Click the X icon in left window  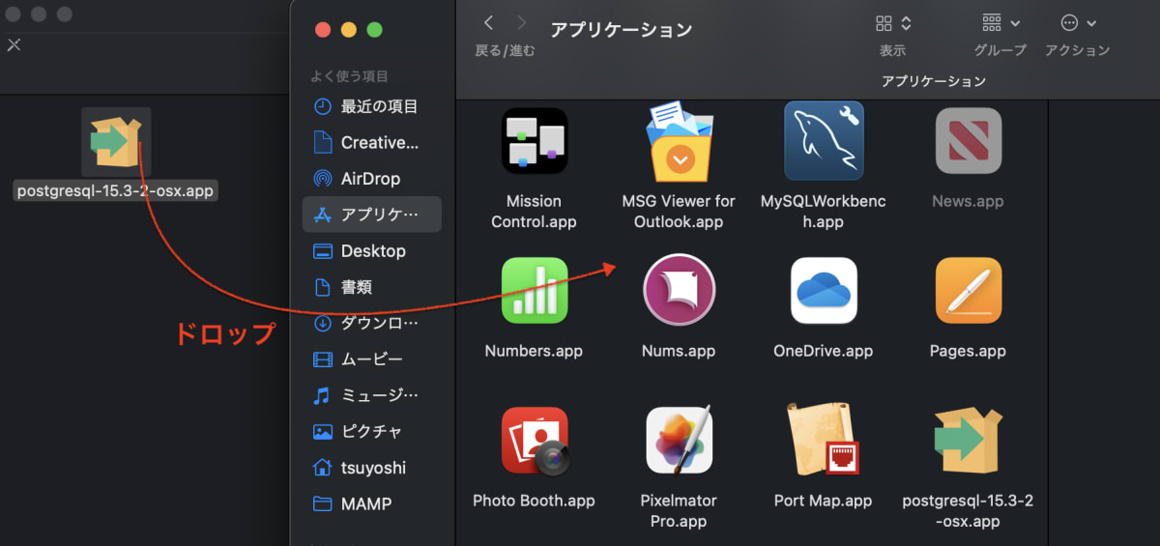pyautogui.click(x=14, y=44)
